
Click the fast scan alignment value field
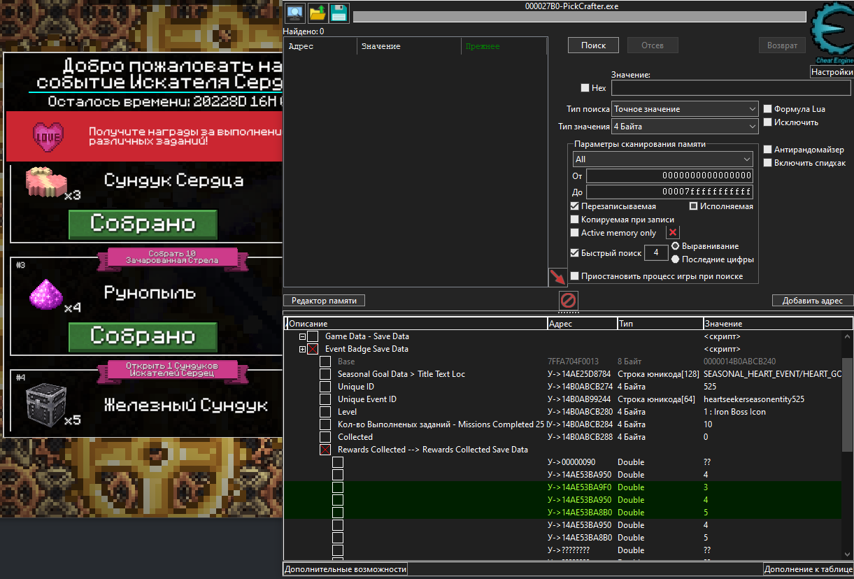click(655, 252)
